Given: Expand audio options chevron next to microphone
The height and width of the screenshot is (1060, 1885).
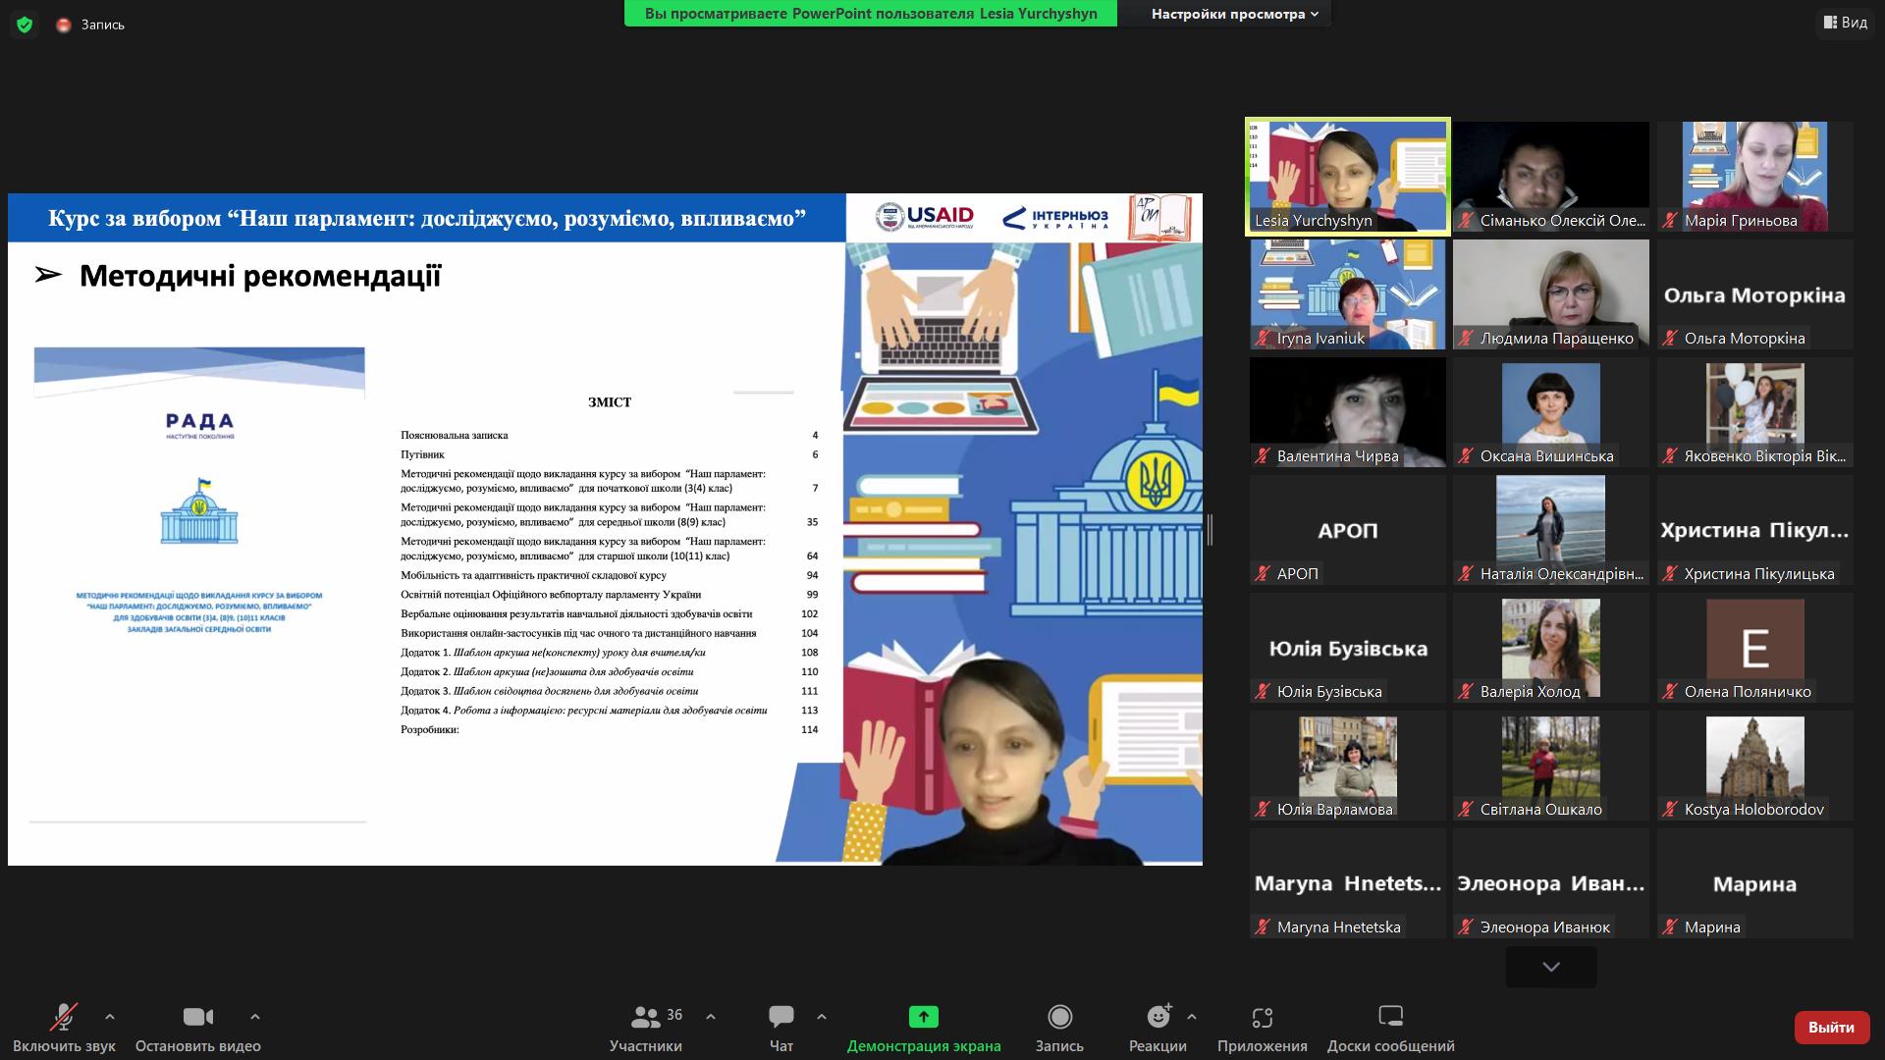Looking at the screenshot, I should click(110, 1017).
